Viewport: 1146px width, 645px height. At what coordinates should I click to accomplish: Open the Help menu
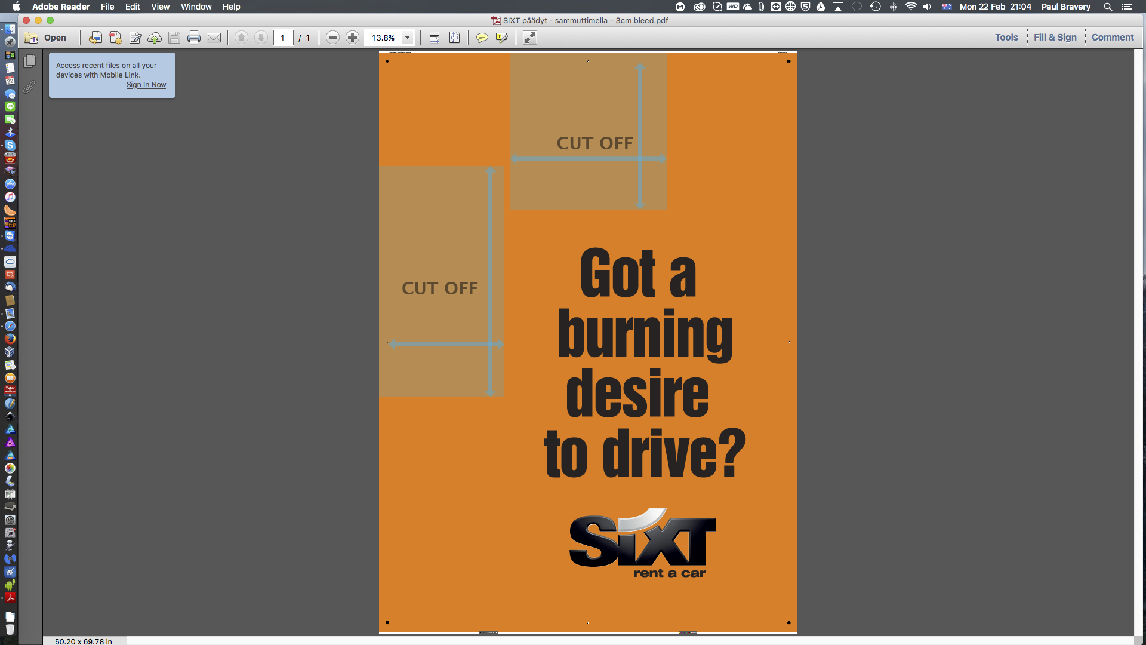tap(231, 7)
